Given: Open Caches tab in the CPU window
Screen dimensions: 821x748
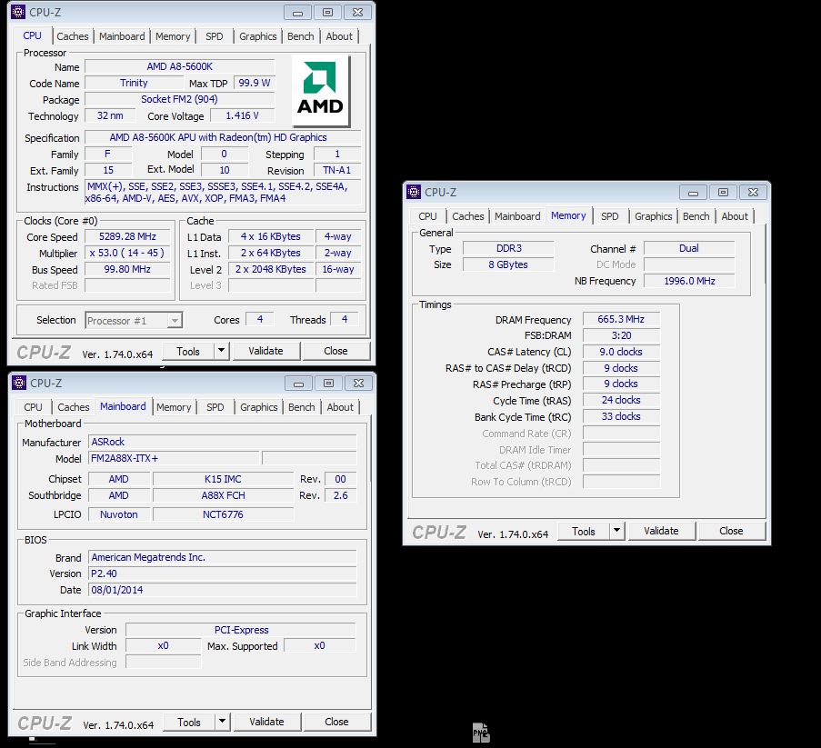Looking at the screenshot, I should click(73, 36).
